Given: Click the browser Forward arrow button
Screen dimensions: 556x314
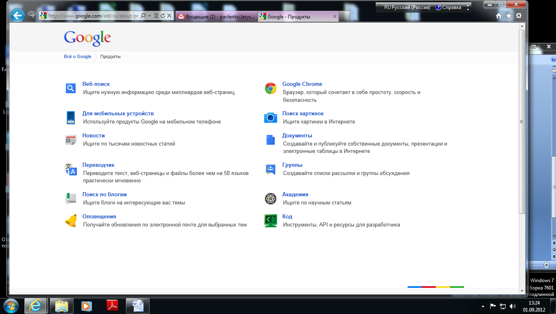Looking at the screenshot, I should click(x=31, y=16).
